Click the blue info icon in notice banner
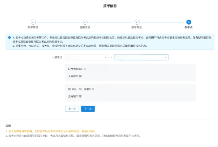Screen dimensions: 218x147 [x=10, y=37]
